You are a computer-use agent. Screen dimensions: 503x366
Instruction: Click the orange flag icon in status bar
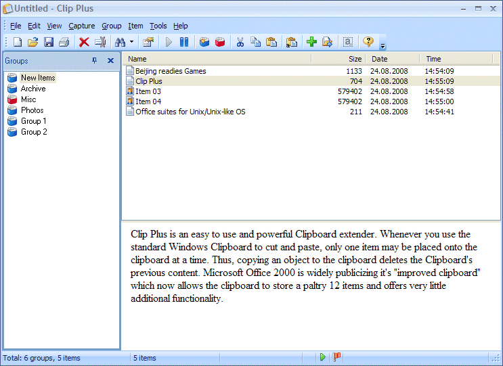tap(336, 357)
